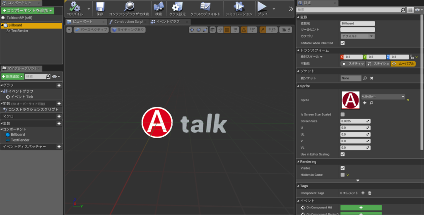Expand advanced Rendering options arrow
The image size is (424, 215).
coord(358,180)
